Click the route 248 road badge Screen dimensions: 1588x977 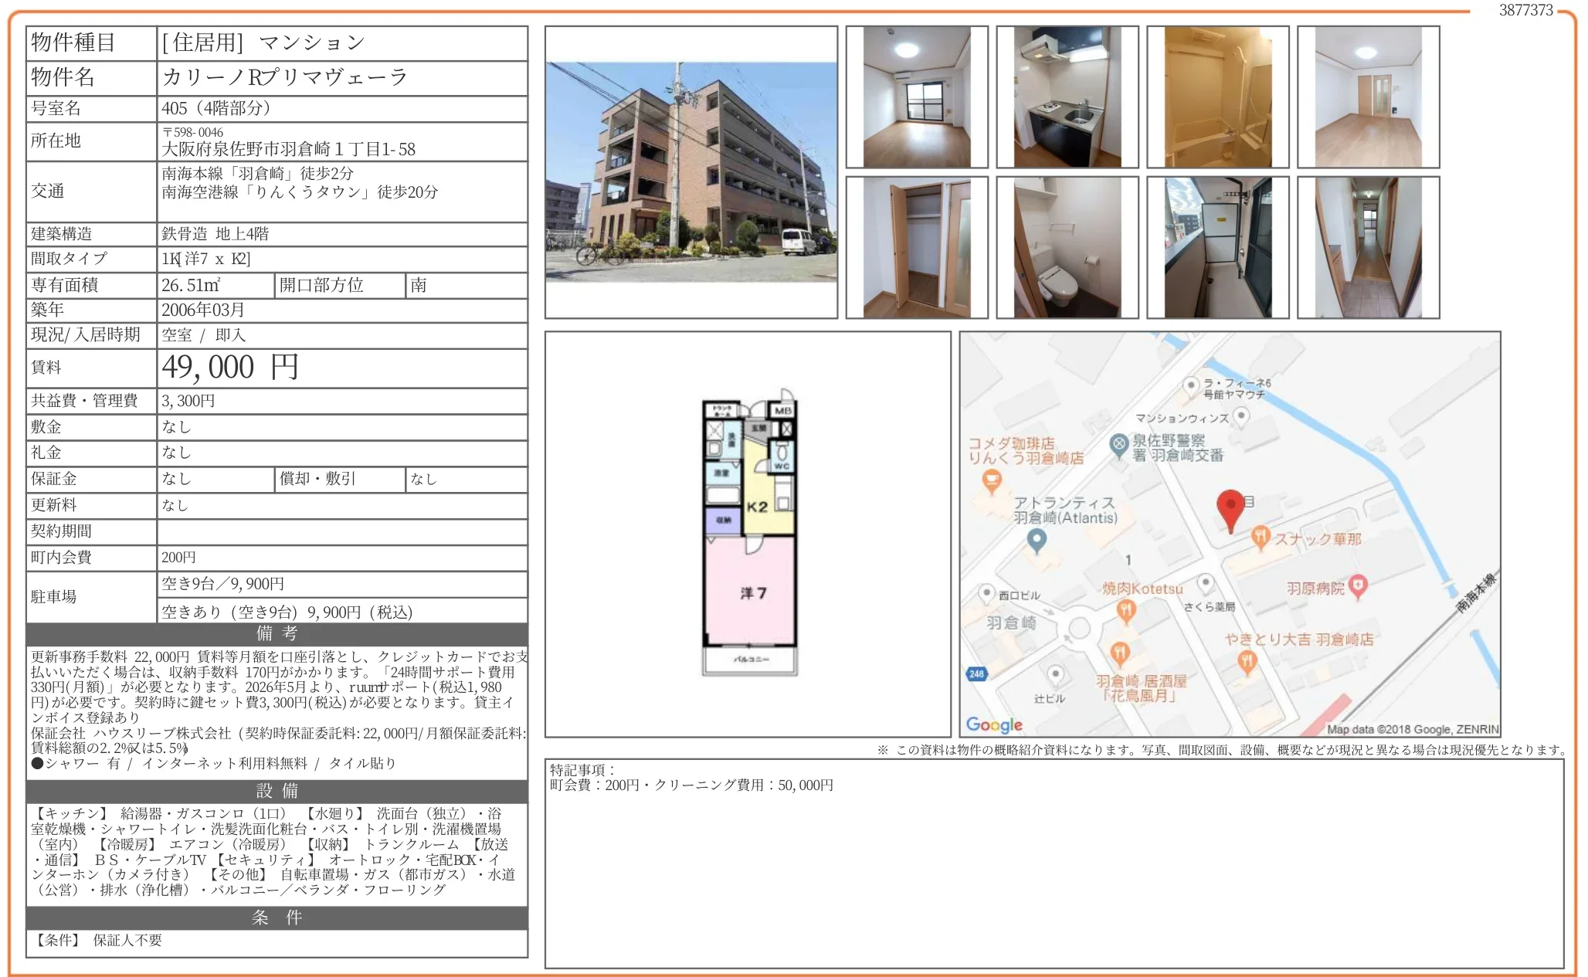point(976,673)
